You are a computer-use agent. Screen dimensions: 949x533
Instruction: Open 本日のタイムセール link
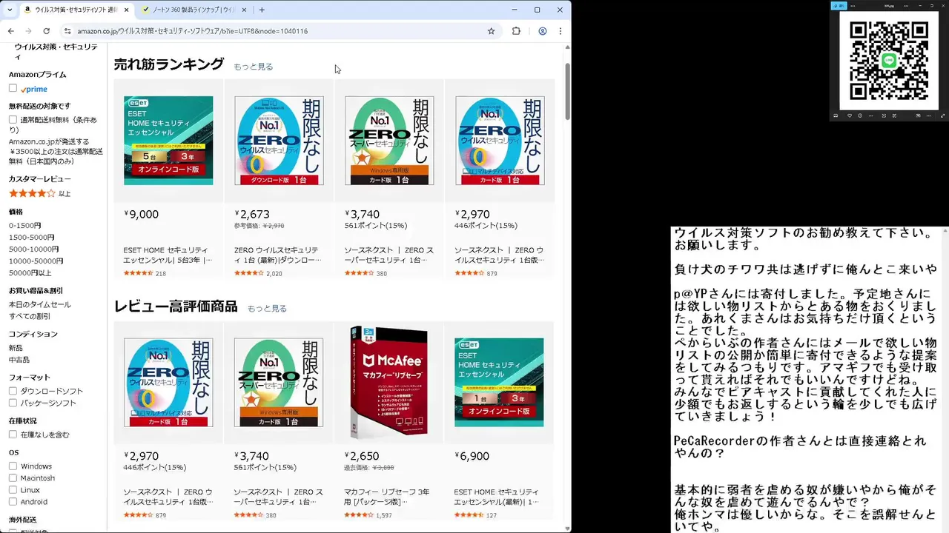click(40, 304)
